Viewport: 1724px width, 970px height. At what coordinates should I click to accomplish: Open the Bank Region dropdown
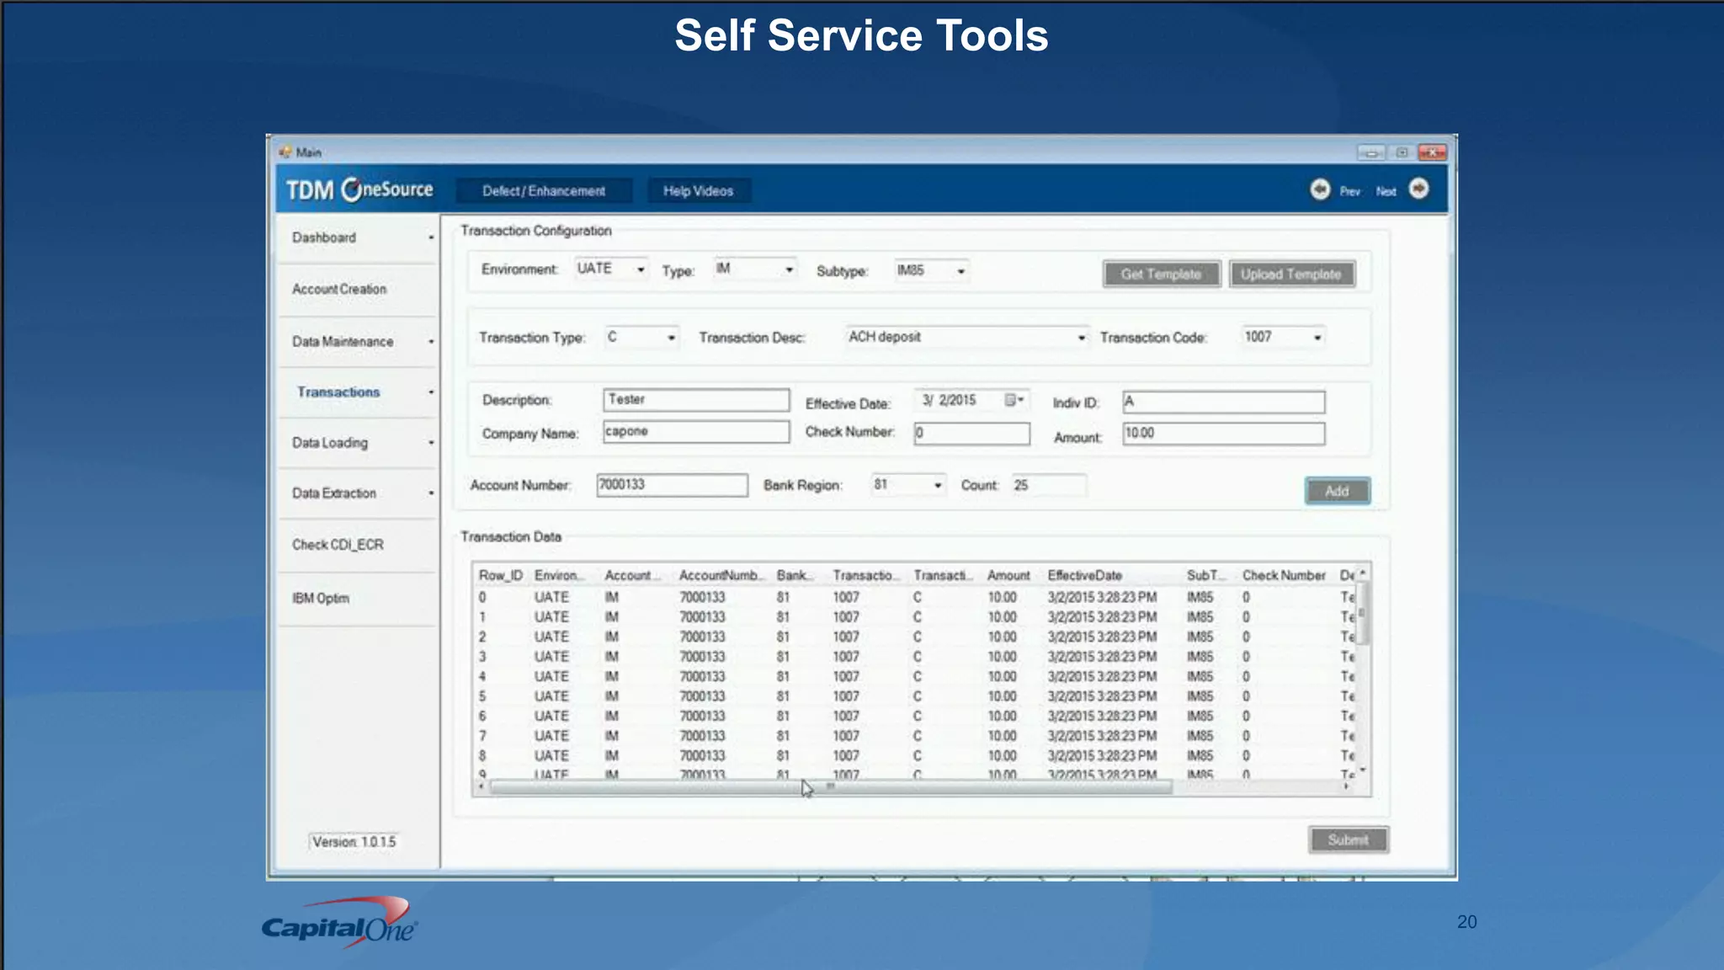pyautogui.click(x=937, y=486)
